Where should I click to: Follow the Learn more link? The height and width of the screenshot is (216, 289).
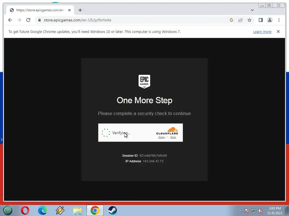pos(262,31)
